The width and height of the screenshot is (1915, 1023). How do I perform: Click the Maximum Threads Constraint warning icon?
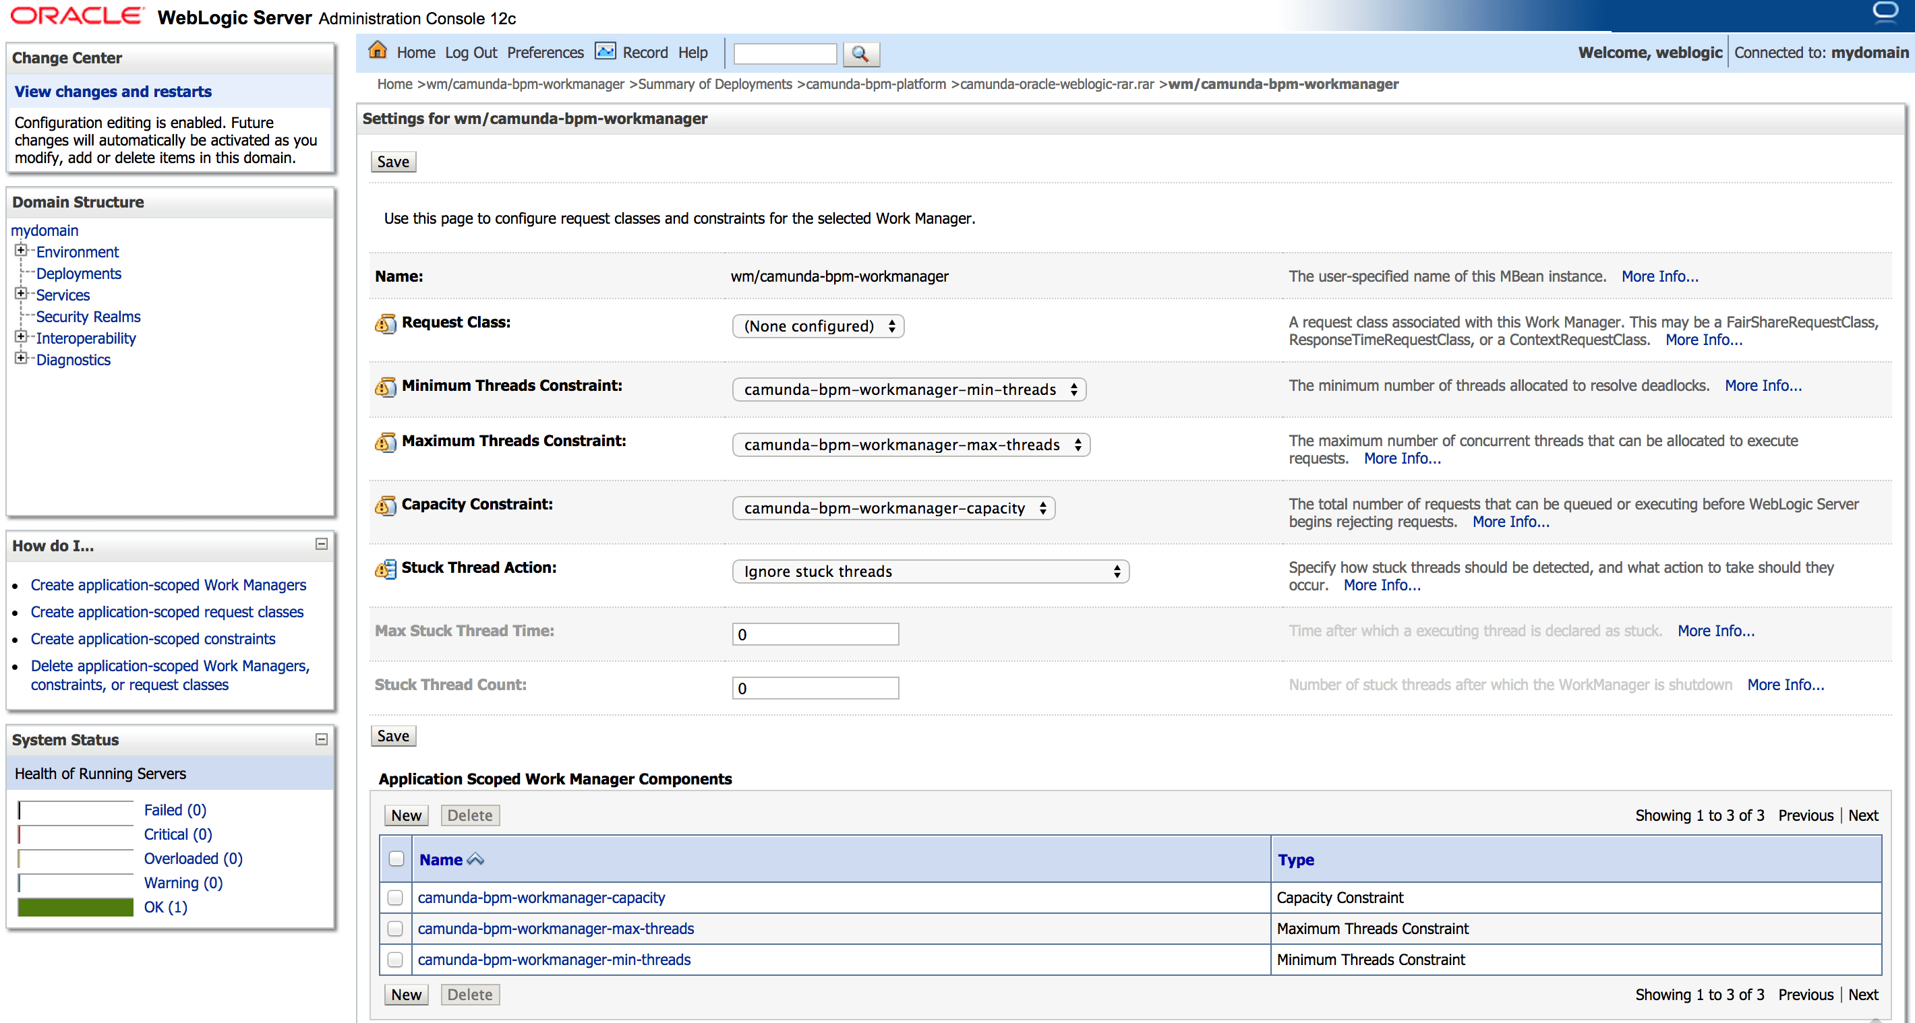click(x=385, y=443)
